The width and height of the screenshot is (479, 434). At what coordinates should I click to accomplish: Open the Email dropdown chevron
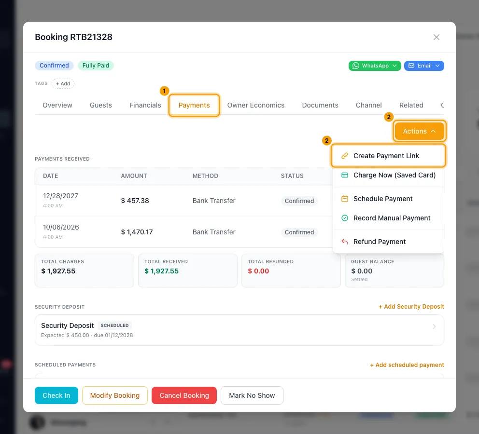[437, 66]
